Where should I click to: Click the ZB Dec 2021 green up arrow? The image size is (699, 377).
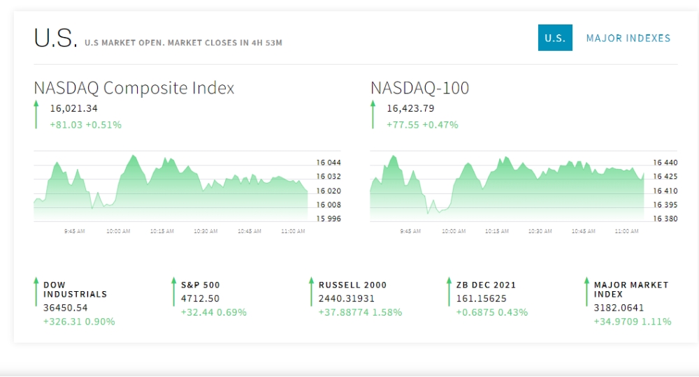tap(449, 292)
